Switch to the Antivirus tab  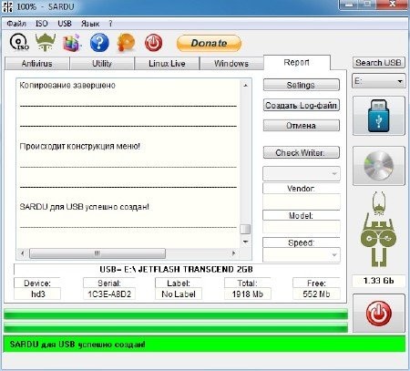tap(36, 64)
